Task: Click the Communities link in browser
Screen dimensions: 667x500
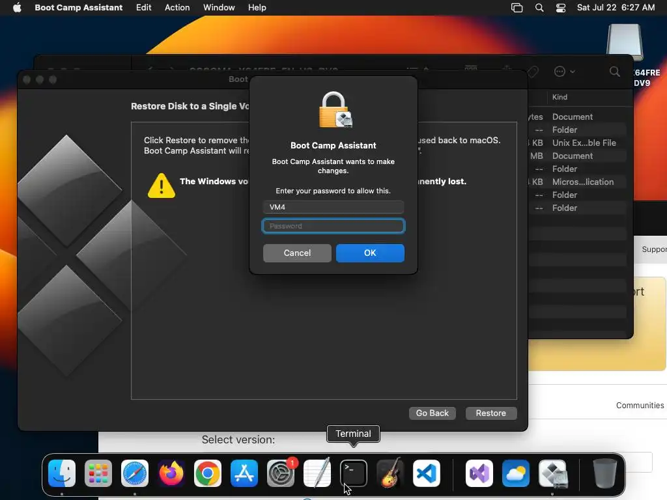Action: (x=640, y=405)
